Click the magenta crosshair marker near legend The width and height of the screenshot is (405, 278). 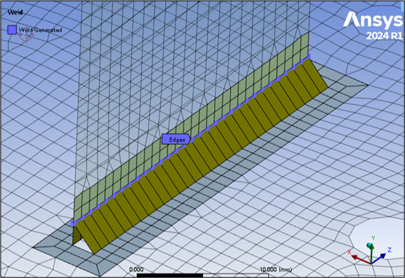[x=26, y=36]
